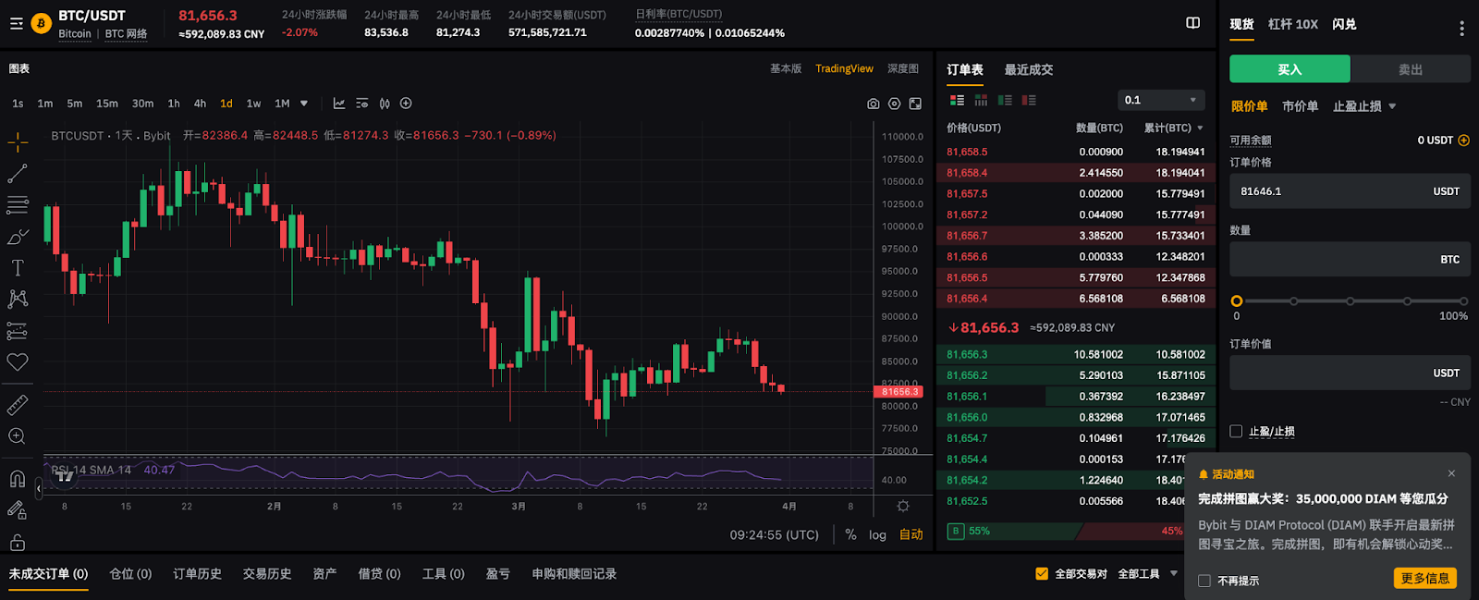1479x600 pixels.
Task: Expand more time interval options arrow
Action: 304,104
